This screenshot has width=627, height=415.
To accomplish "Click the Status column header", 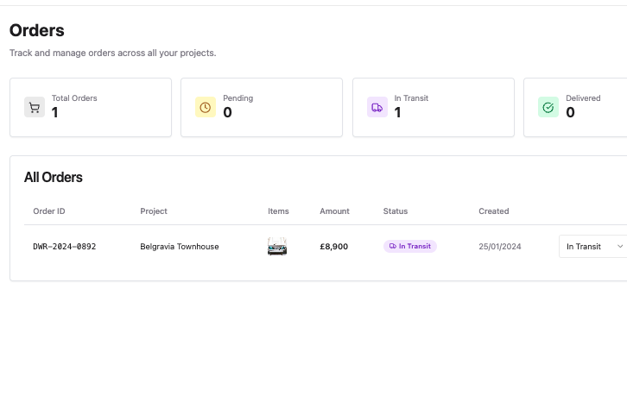I will tap(396, 211).
